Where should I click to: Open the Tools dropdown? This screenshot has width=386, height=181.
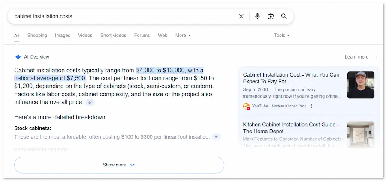coord(282,35)
